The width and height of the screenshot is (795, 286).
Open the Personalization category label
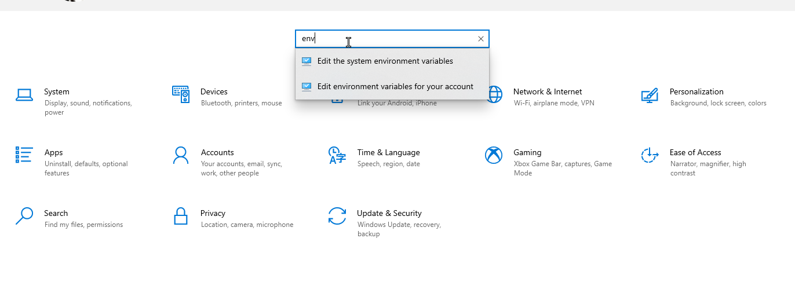(x=696, y=91)
